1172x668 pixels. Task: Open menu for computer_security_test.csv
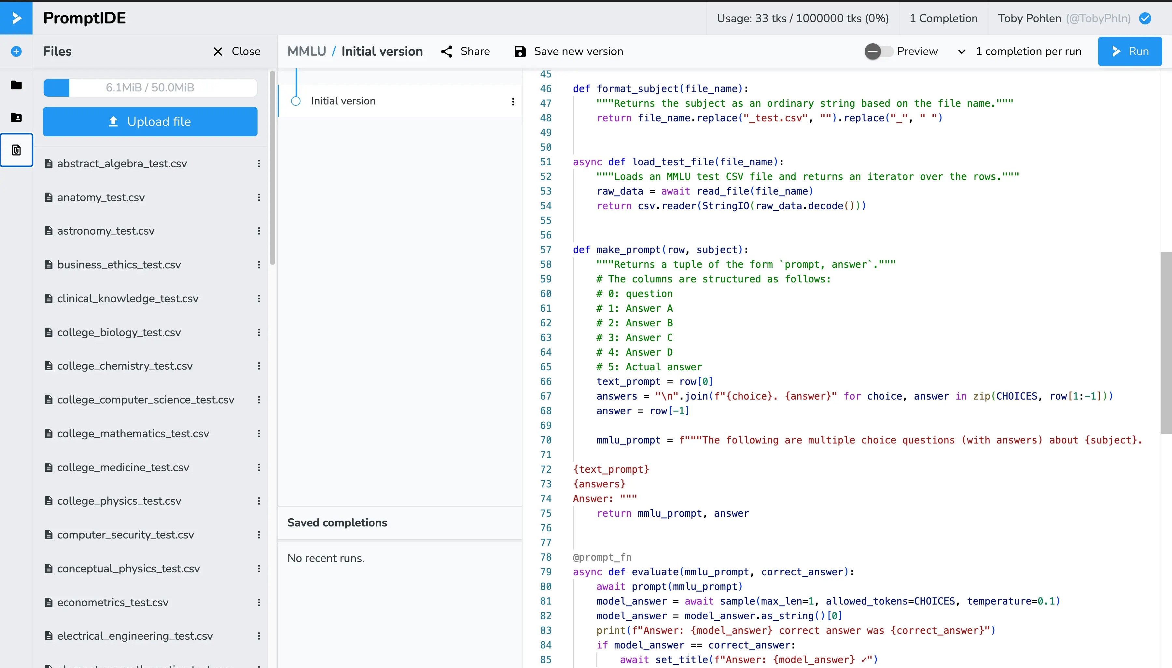(x=259, y=535)
